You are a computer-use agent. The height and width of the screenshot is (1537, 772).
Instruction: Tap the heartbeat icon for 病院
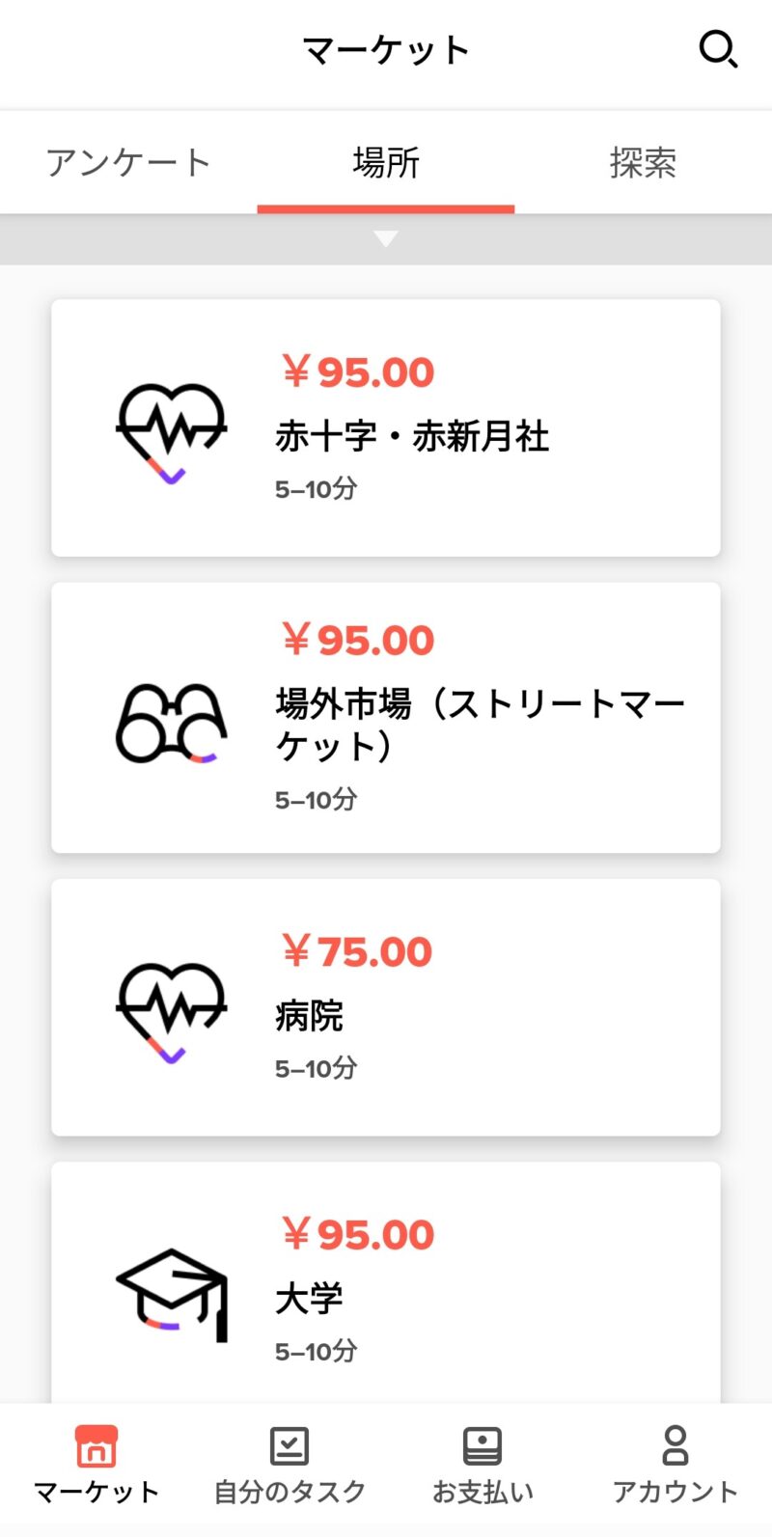tap(172, 1011)
